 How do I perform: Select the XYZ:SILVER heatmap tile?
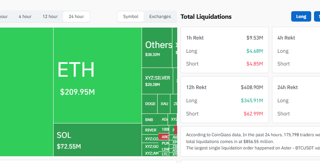(157, 81)
